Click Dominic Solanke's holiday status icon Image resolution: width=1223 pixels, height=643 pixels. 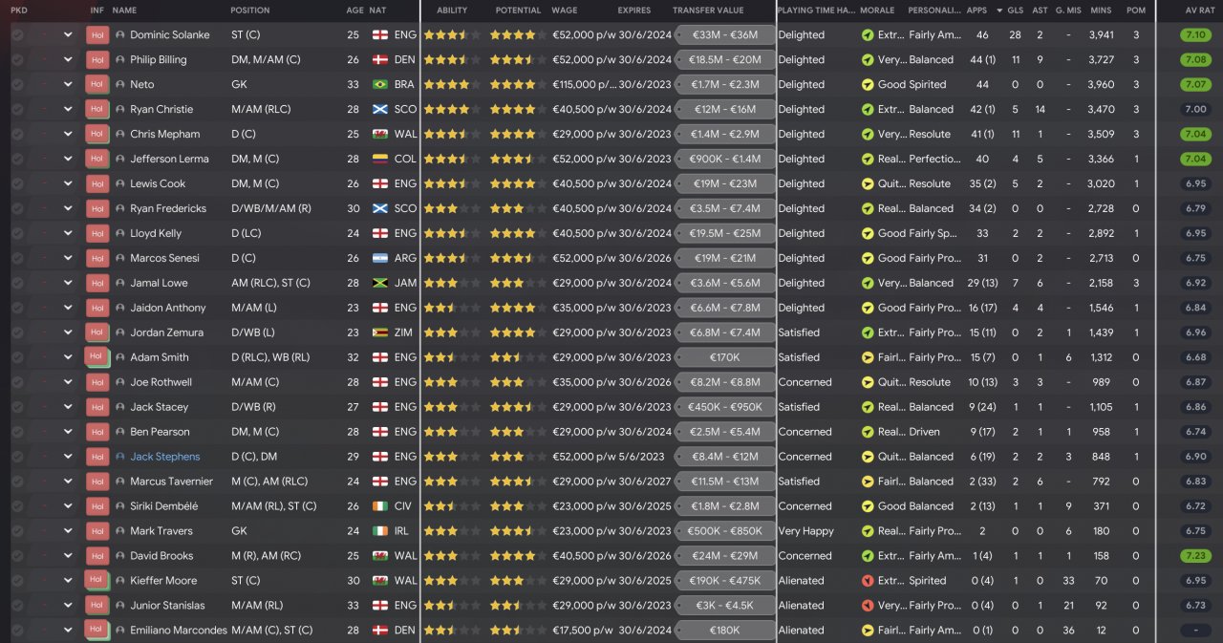pos(97,35)
